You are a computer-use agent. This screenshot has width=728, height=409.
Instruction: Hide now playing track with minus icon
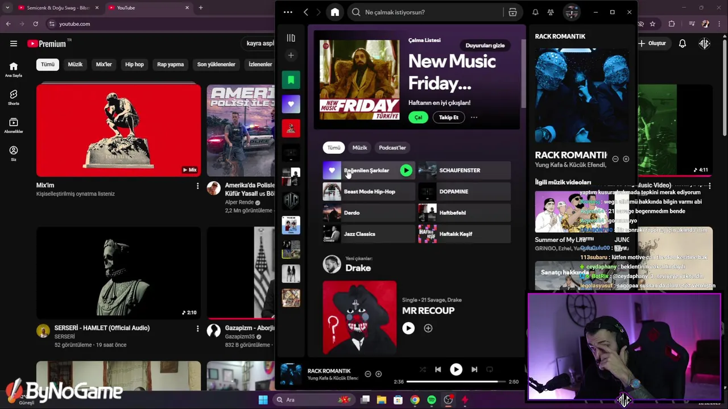(368, 374)
